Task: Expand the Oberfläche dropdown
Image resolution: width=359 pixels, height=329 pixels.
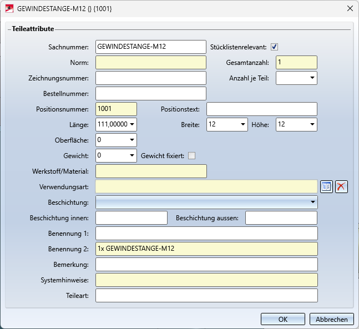Action: 132,140
